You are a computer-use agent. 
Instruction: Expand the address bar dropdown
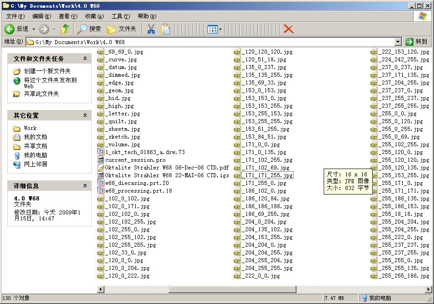pyautogui.click(x=398, y=42)
